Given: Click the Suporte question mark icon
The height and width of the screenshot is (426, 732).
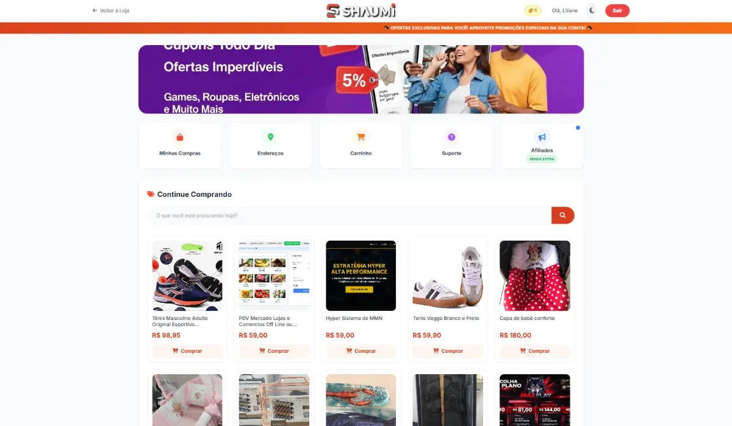Looking at the screenshot, I should point(451,137).
